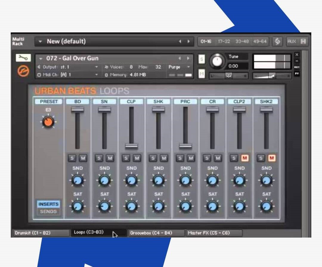Mute the SN channel
Screen dimensions: 322x267
pyautogui.click(x=110, y=158)
